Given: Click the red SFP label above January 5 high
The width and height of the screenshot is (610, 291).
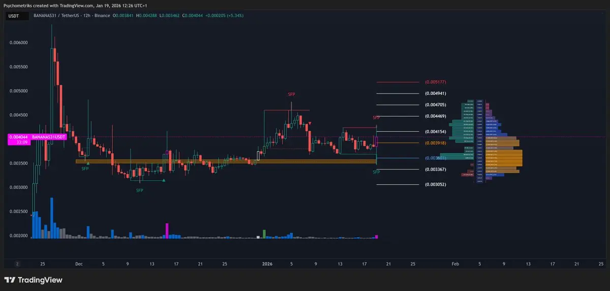Looking at the screenshot, I should point(291,94).
